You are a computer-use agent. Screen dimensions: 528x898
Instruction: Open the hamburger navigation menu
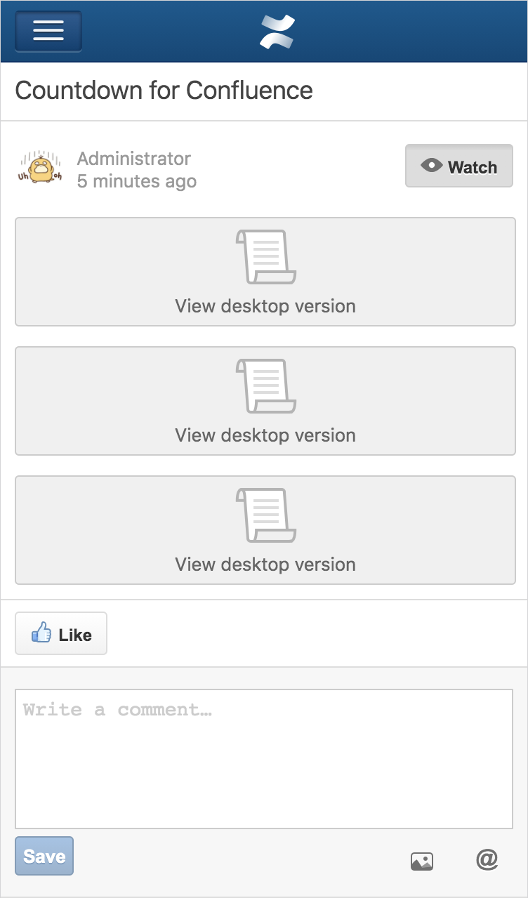tap(48, 31)
